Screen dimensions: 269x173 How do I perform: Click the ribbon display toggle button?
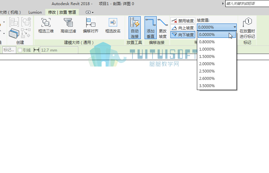(x=88, y=12)
